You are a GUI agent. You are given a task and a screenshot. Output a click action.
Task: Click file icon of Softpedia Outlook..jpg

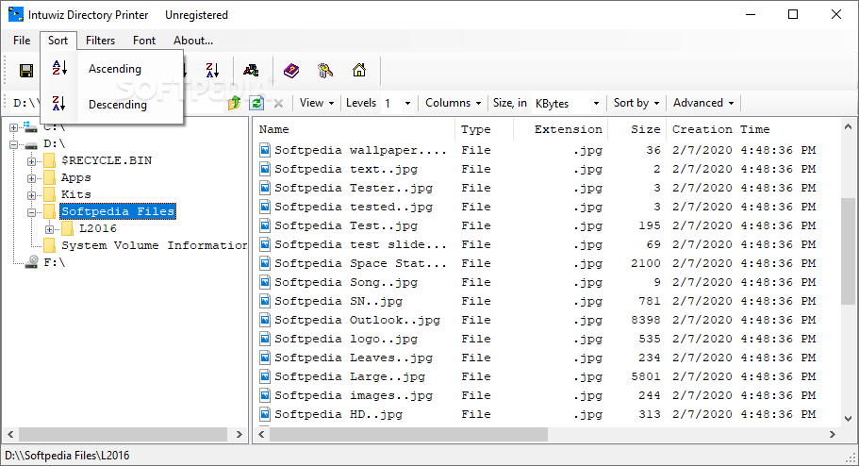coord(265,320)
